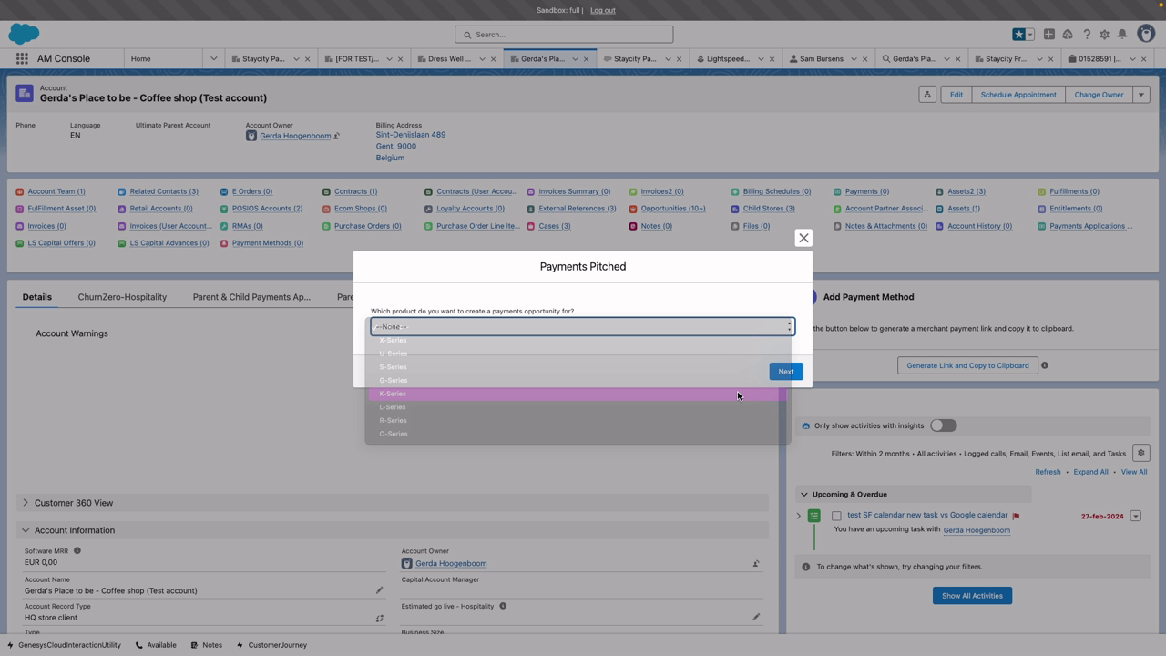Click the Edit account button

point(956,95)
